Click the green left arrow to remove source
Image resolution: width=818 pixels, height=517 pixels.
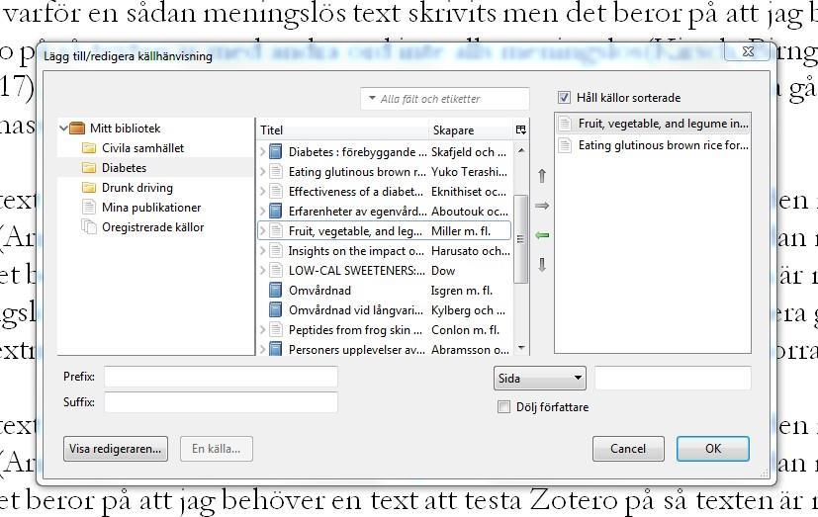click(x=542, y=235)
